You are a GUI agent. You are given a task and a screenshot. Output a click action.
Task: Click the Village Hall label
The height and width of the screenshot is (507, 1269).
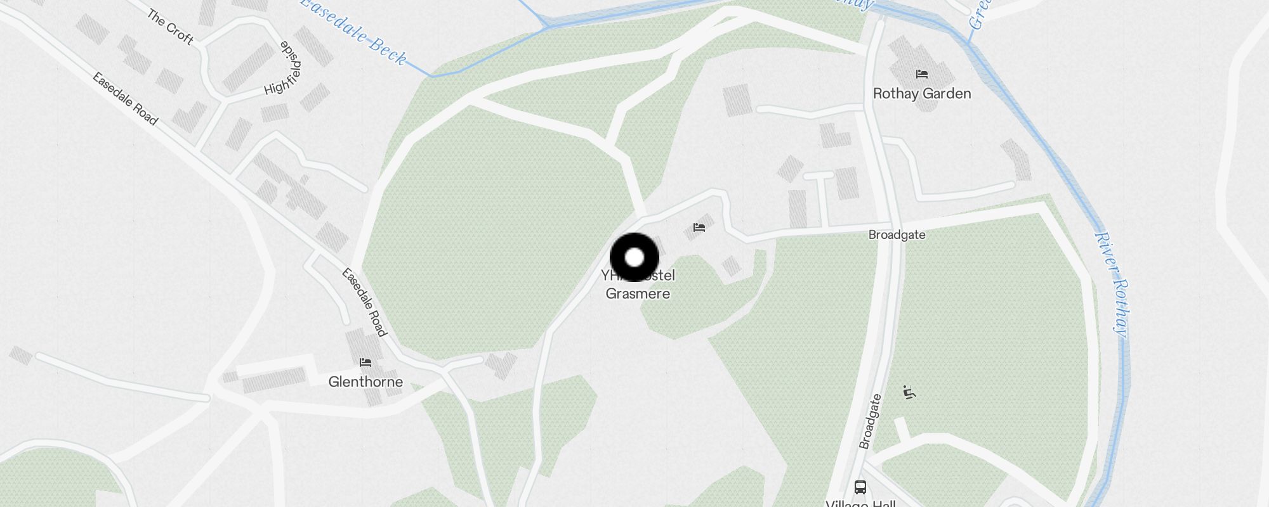(860, 503)
